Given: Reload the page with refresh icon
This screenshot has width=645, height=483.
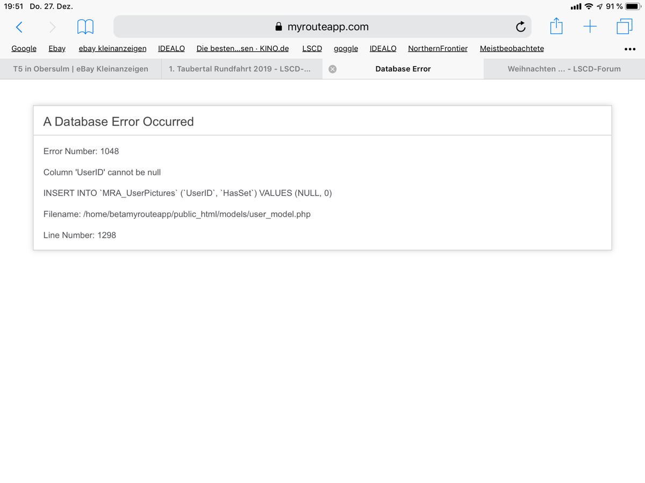Looking at the screenshot, I should tap(520, 27).
